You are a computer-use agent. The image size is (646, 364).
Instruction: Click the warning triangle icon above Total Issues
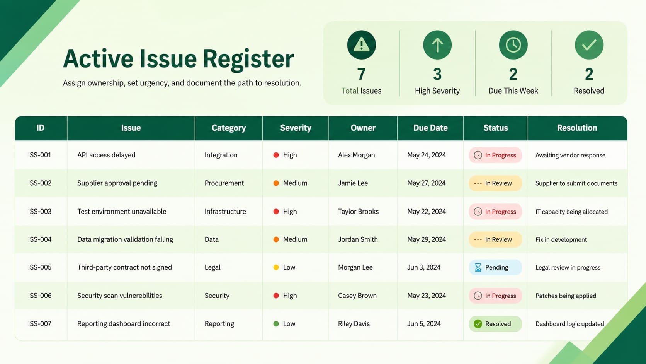coord(361,45)
